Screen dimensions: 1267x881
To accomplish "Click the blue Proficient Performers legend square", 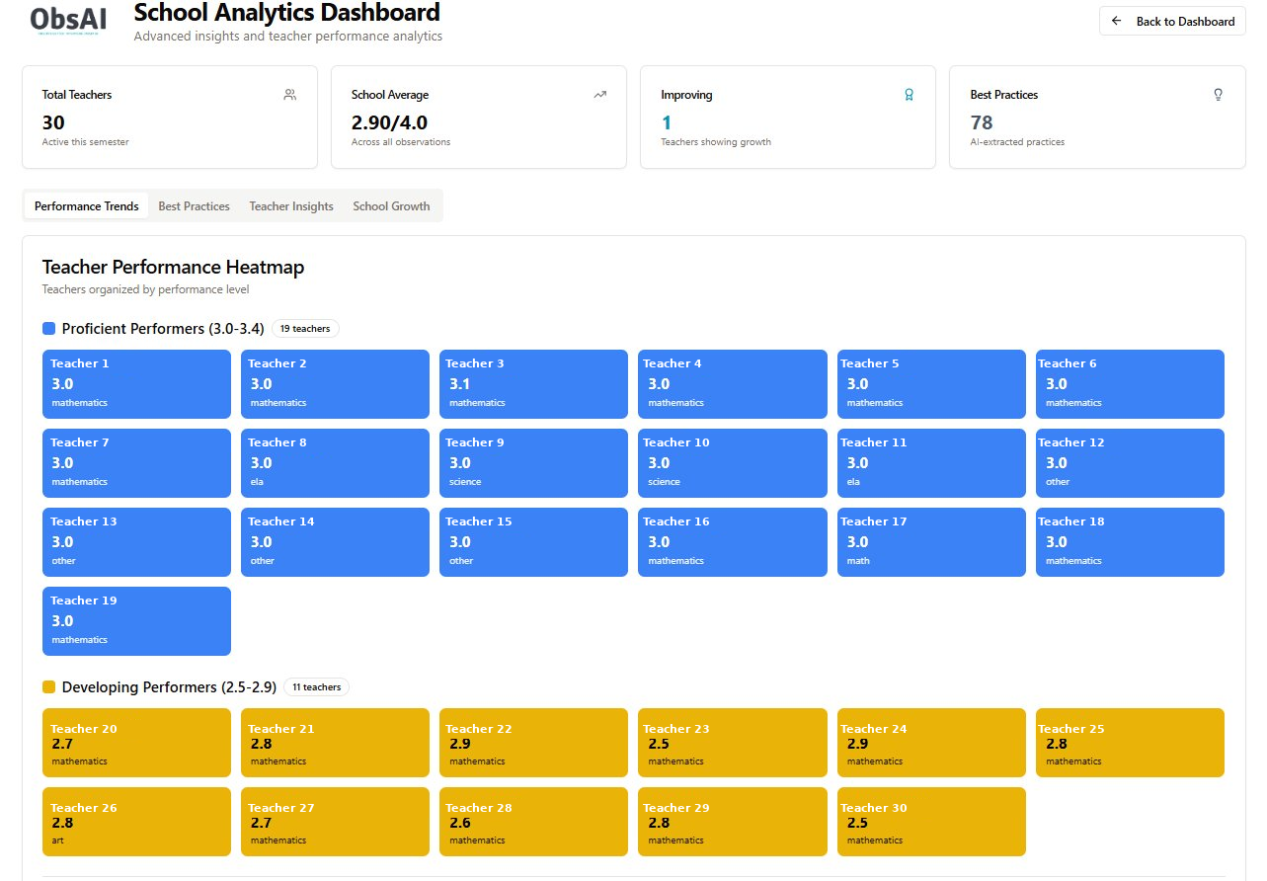I will [x=49, y=328].
